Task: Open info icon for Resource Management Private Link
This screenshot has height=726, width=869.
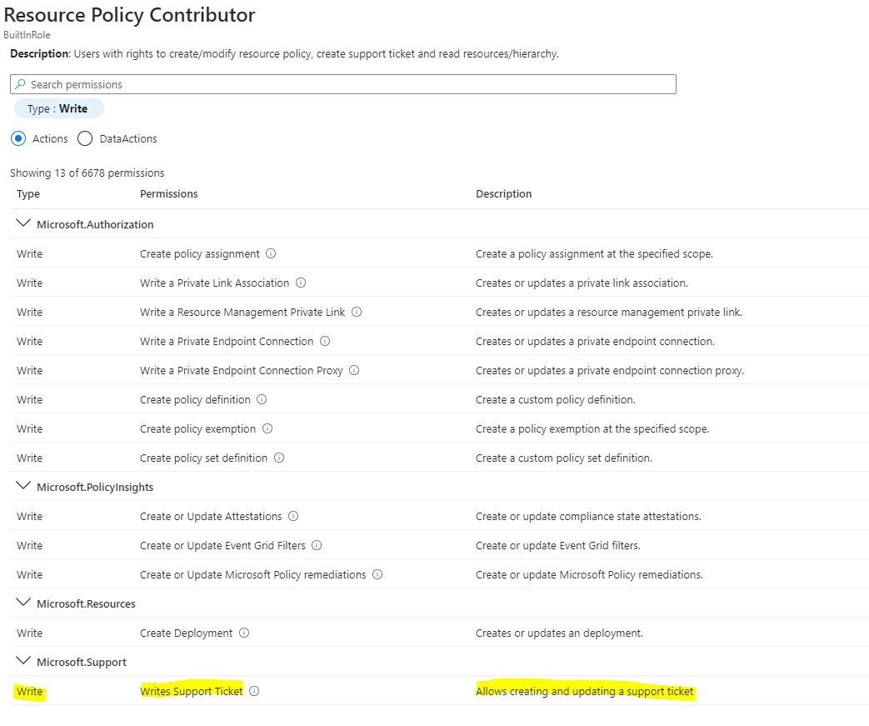Action: click(x=357, y=312)
